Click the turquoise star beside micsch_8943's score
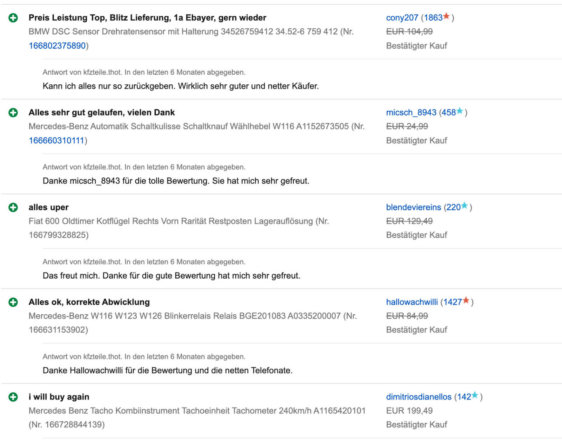This screenshot has height=448, width=562. (460, 111)
